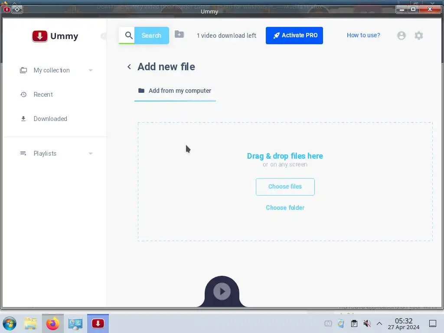
Task: Open My collection in the sidebar
Action: pos(52,70)
